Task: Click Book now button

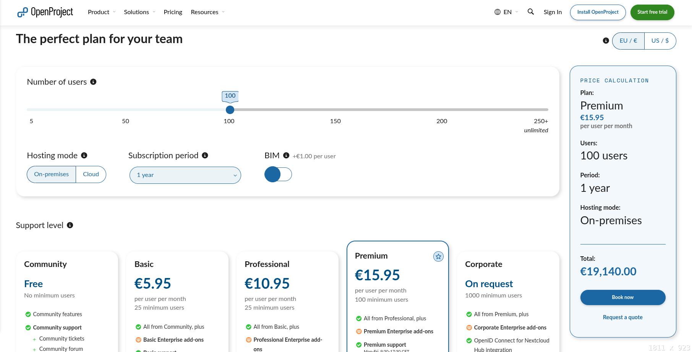Action: click(x=623, y=297)
